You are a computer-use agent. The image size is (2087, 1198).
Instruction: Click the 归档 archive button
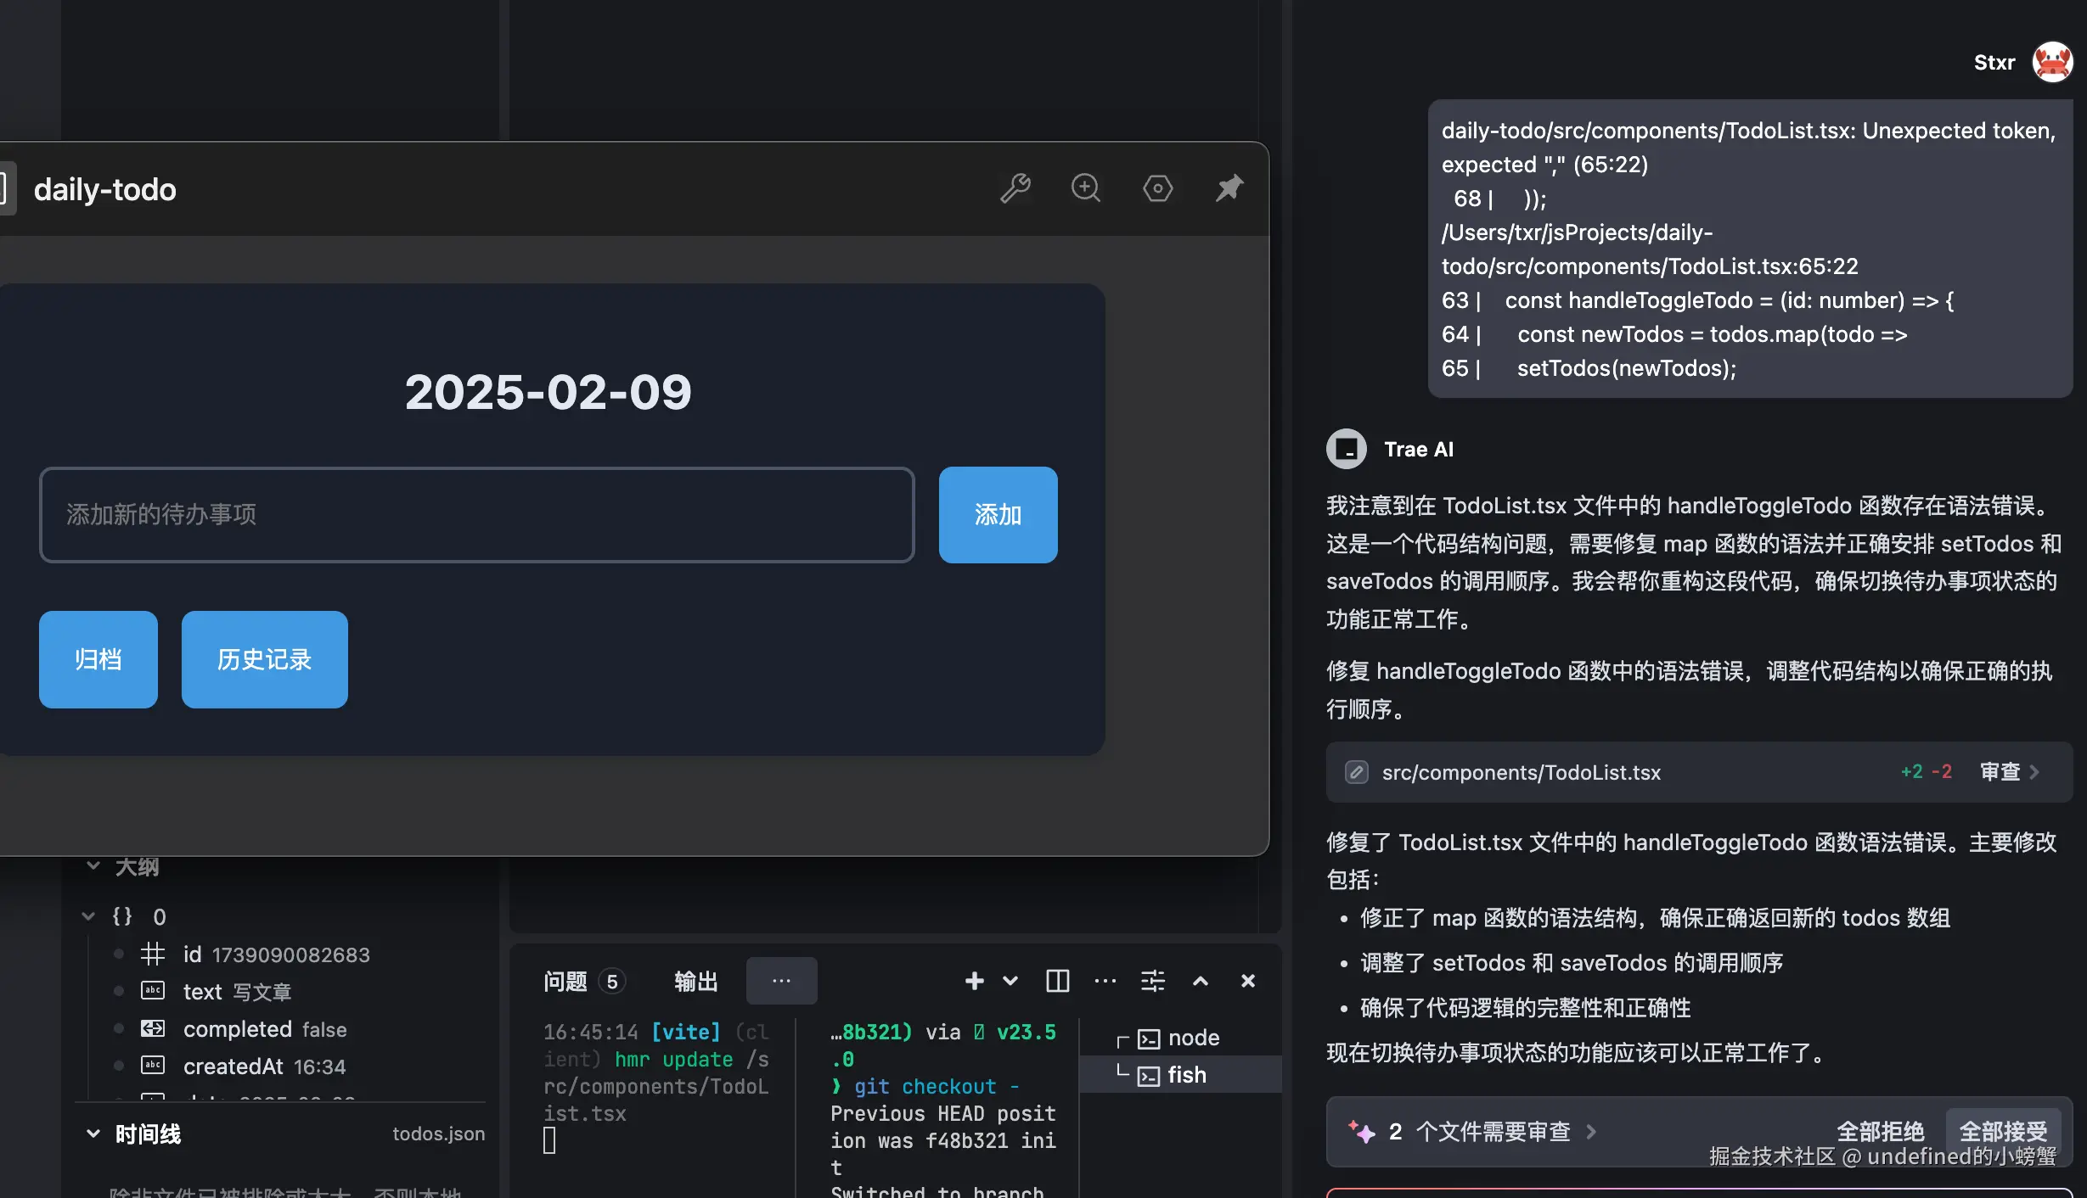(x=98, y=659)
